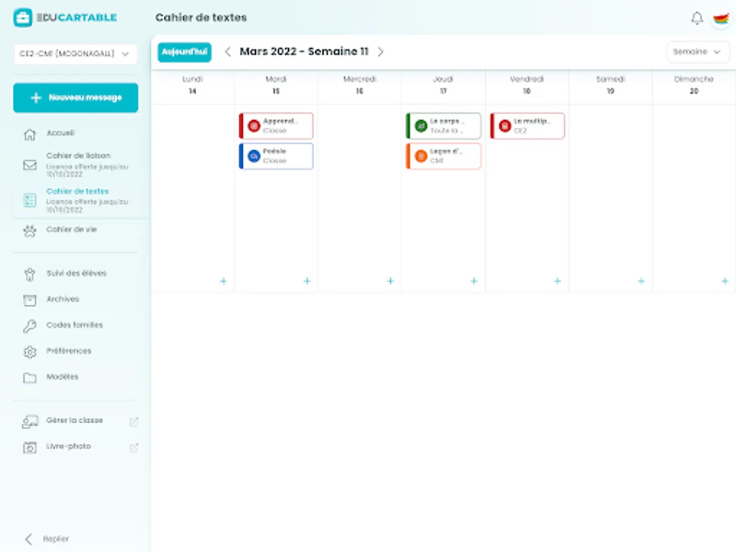Go to the next week
736x552 pixels.
(x=380, y=52)
